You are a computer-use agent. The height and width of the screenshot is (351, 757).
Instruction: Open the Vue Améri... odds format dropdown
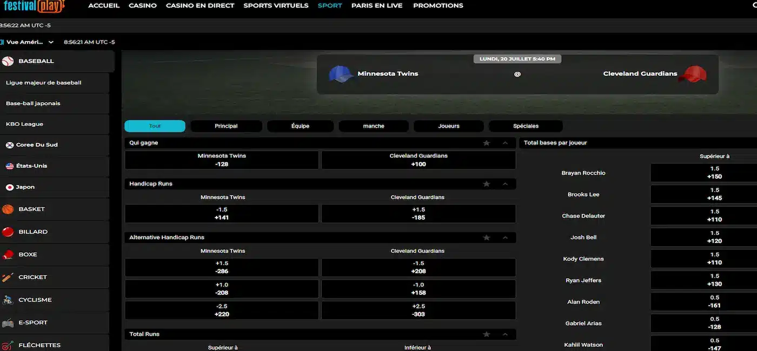click(28, 42)
